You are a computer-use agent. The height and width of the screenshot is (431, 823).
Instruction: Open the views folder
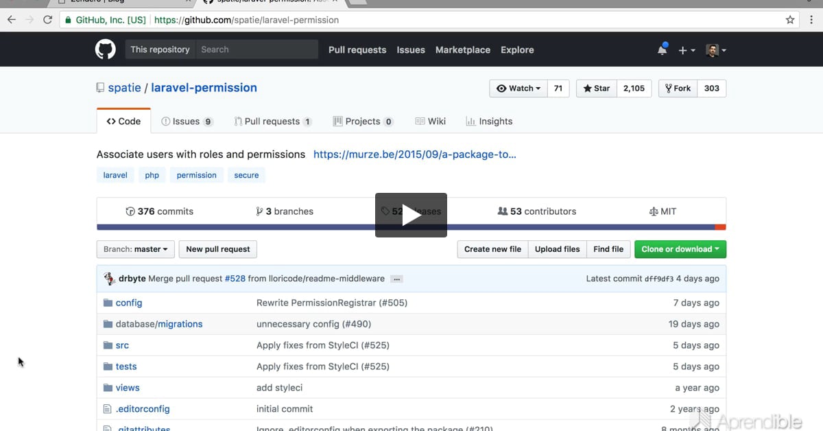tap(128, 388)
